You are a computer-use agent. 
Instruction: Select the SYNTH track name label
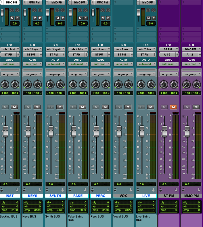(55, 196)
